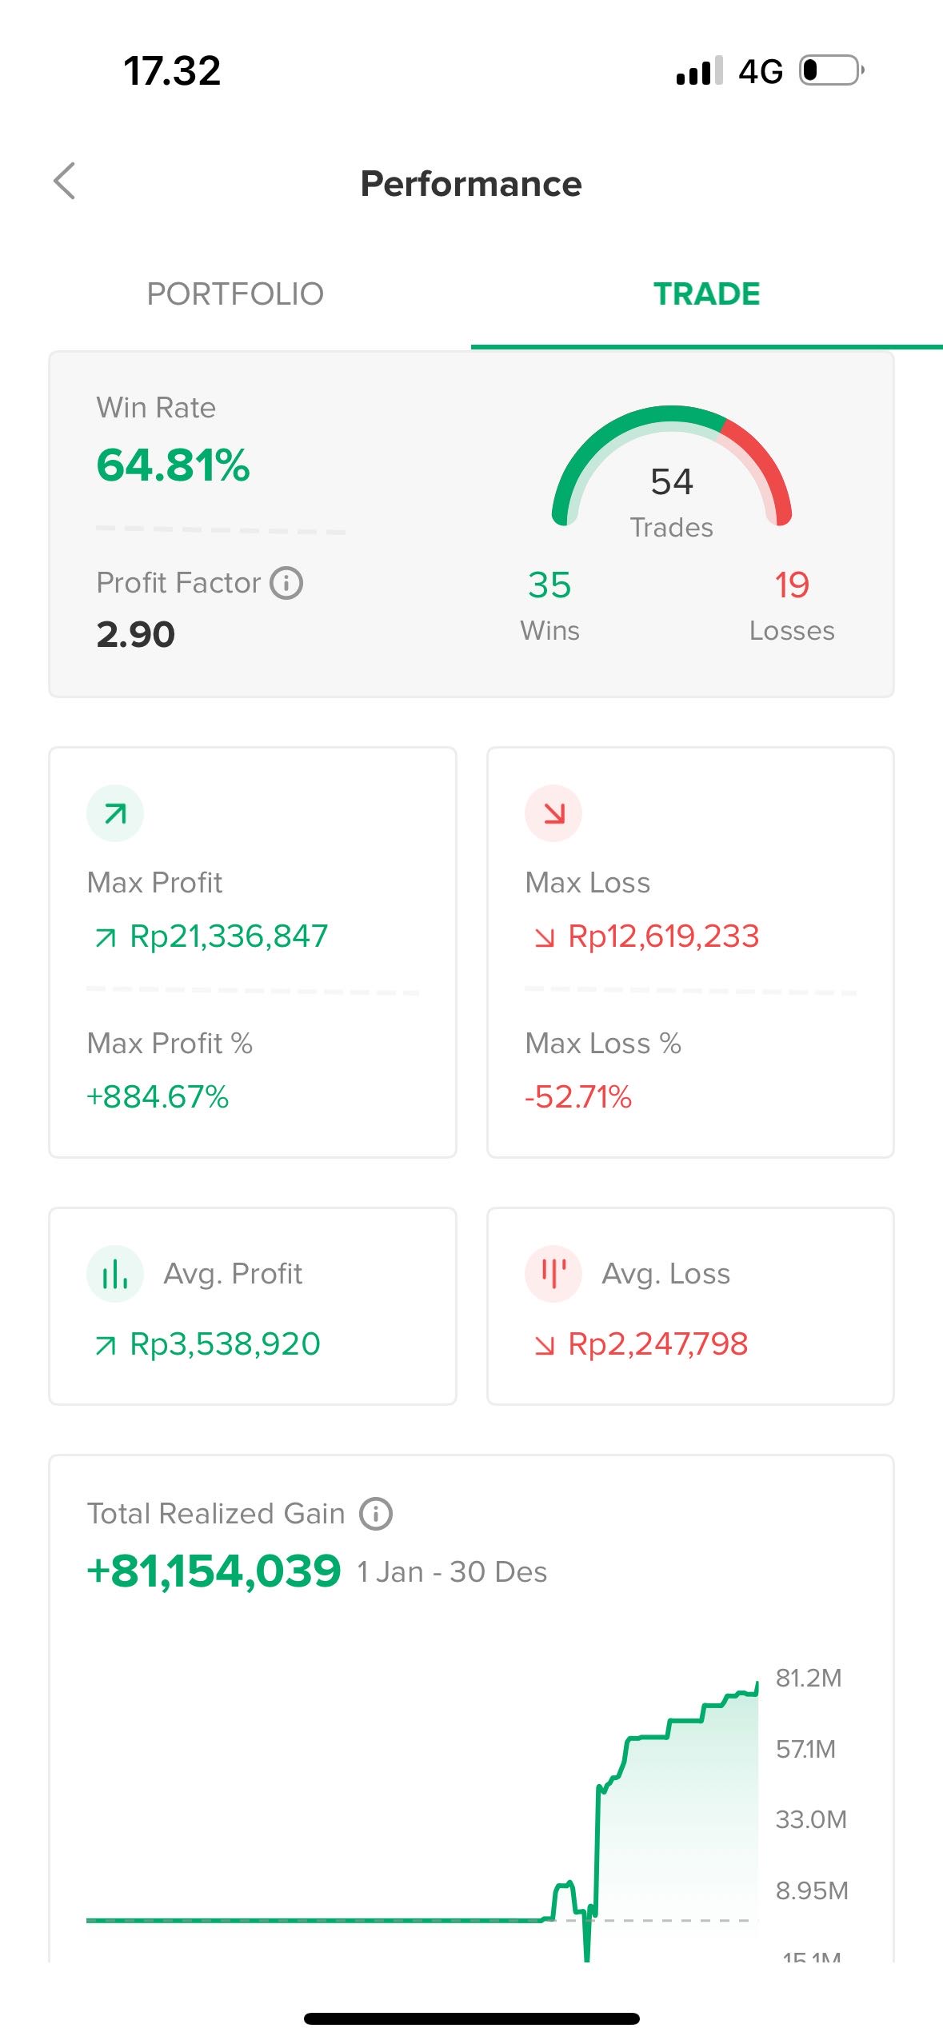Tap the Max Loss Rp12,619,233 amount

point(663,936)
